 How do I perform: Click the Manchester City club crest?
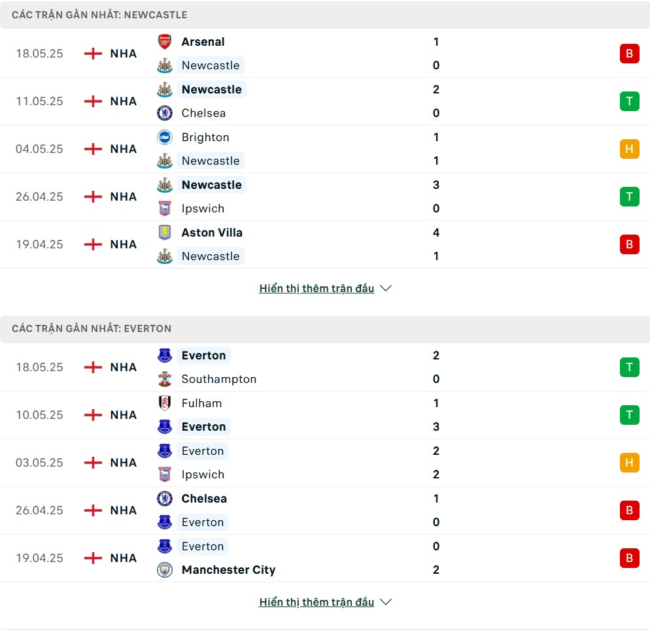pos(165,570)
